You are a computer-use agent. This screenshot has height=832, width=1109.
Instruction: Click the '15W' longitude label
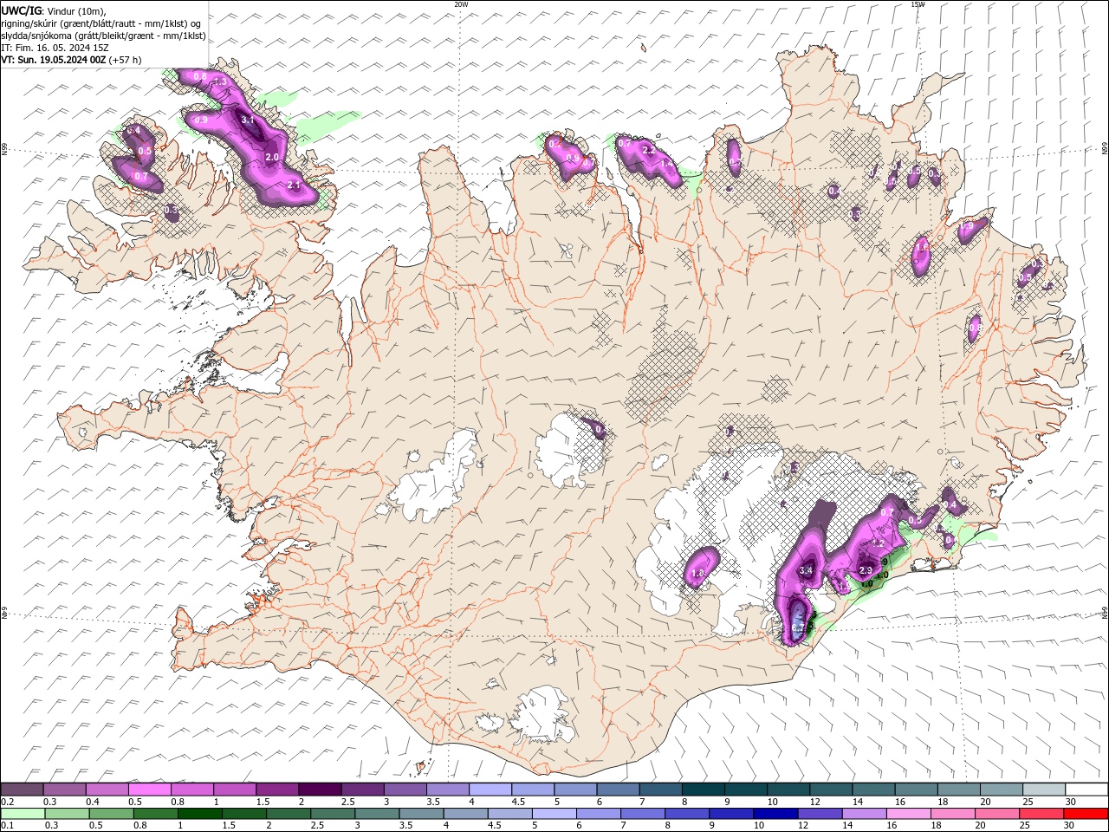pos(918,4)
